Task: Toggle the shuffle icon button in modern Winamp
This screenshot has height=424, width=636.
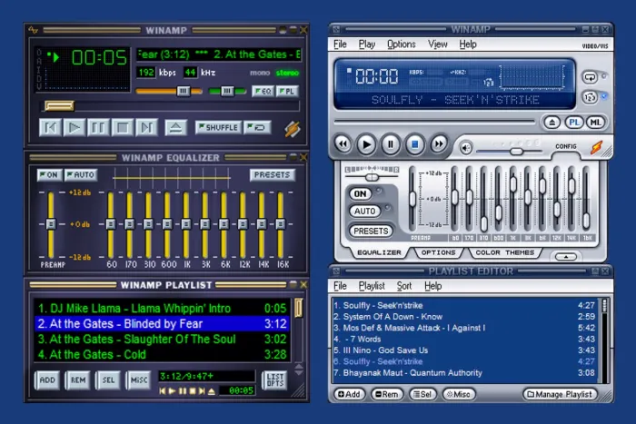Action: pyautogui.click(x=591, y=97)
